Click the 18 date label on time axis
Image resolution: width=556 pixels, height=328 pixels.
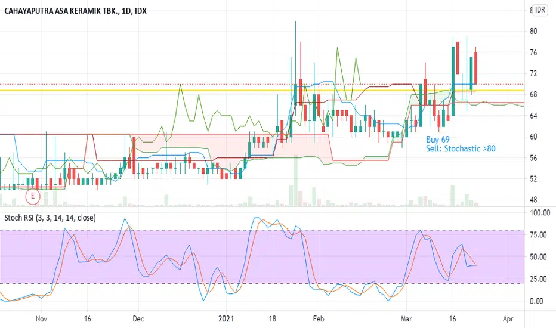[x=272, y=319]
